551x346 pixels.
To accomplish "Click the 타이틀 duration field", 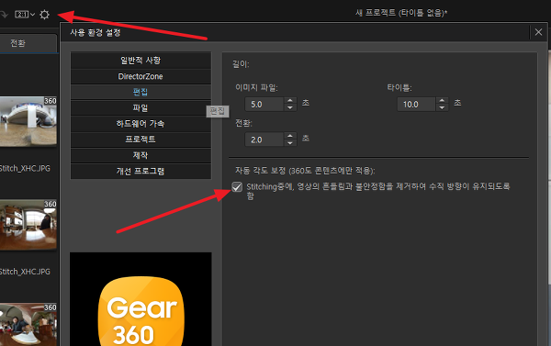I will (x=417, y=105).
